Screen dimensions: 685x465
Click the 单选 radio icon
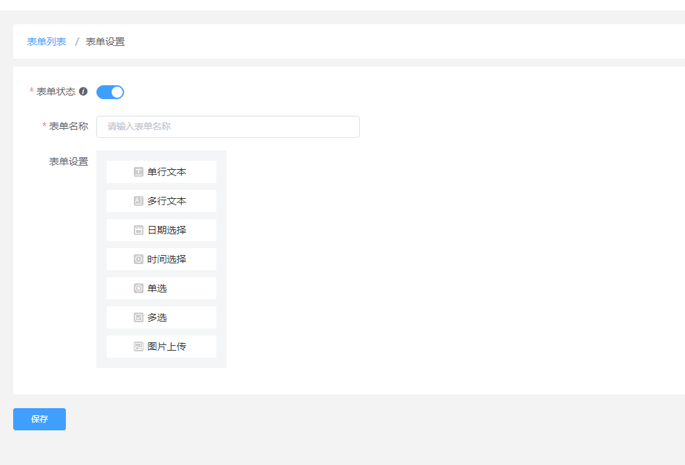[139, 288]
